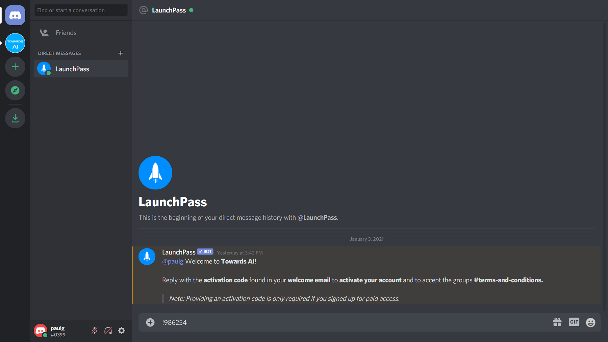Open the GIF picker
The width and height of the screenshot is (608, 342).
coord(574,322)
